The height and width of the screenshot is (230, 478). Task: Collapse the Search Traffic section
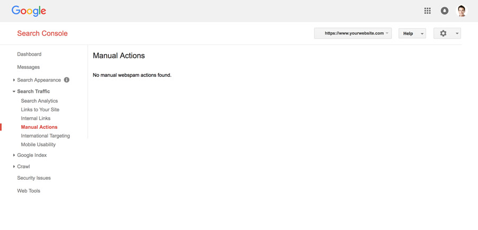33,91
